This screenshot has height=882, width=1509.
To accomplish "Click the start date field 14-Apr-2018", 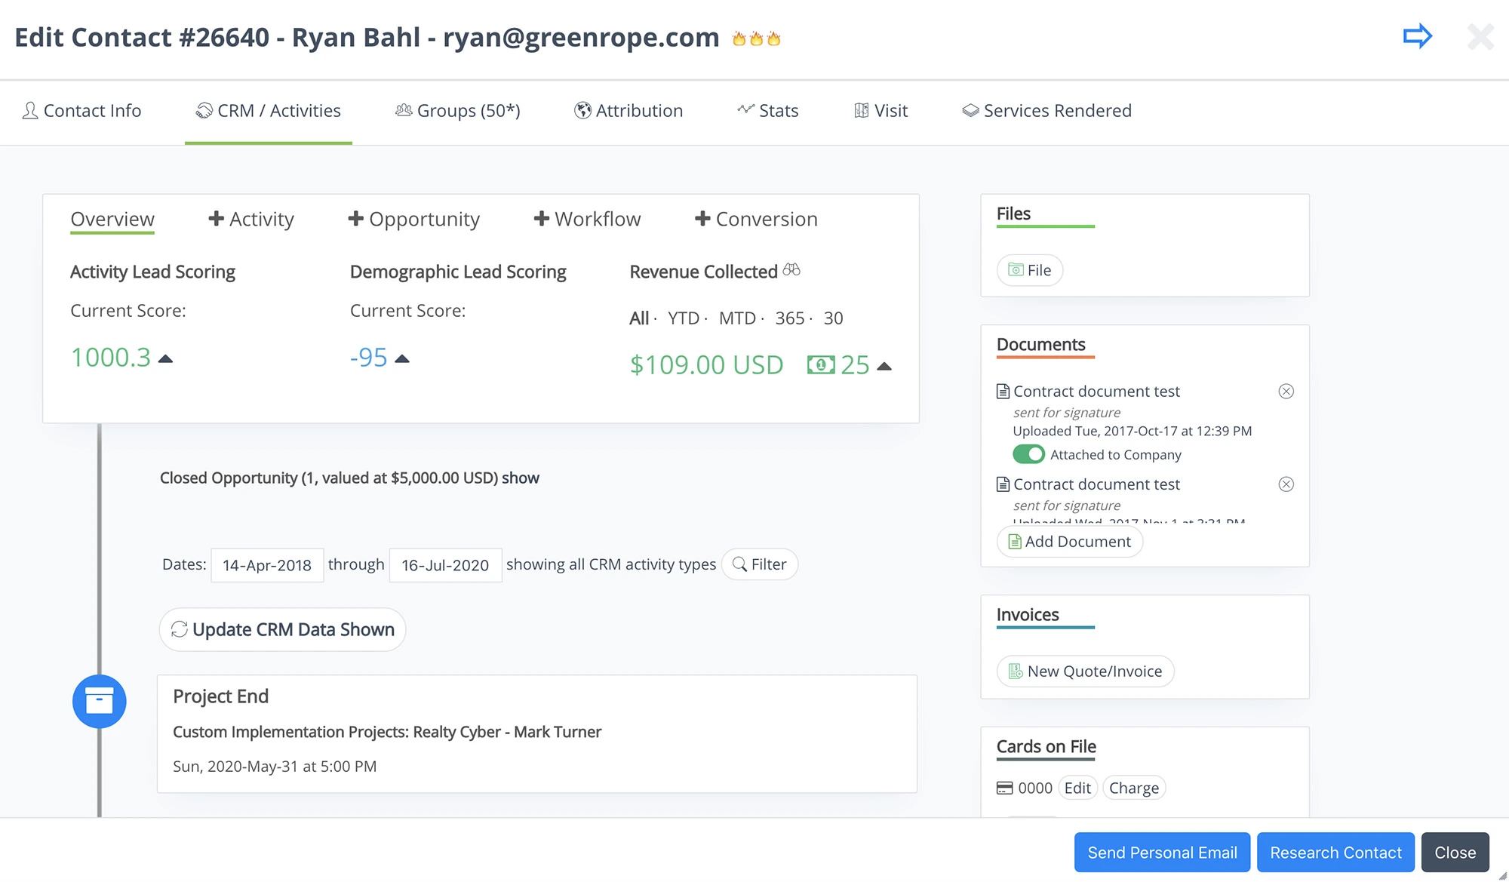I will click(267, 565).
